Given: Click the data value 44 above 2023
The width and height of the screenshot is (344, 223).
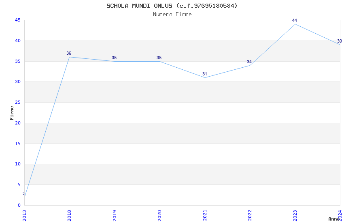Looking at the screenshot, I should click(295, 20).
